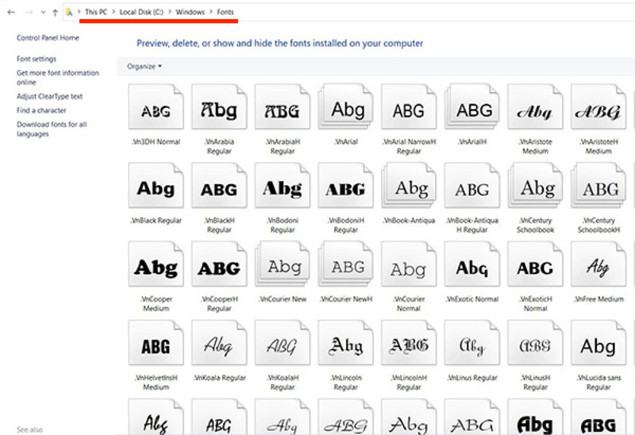Image resolution: width=635 pixels, height=435 pixels.
Task: Select the .VnArabia Regular font icon
Action: 219,106
